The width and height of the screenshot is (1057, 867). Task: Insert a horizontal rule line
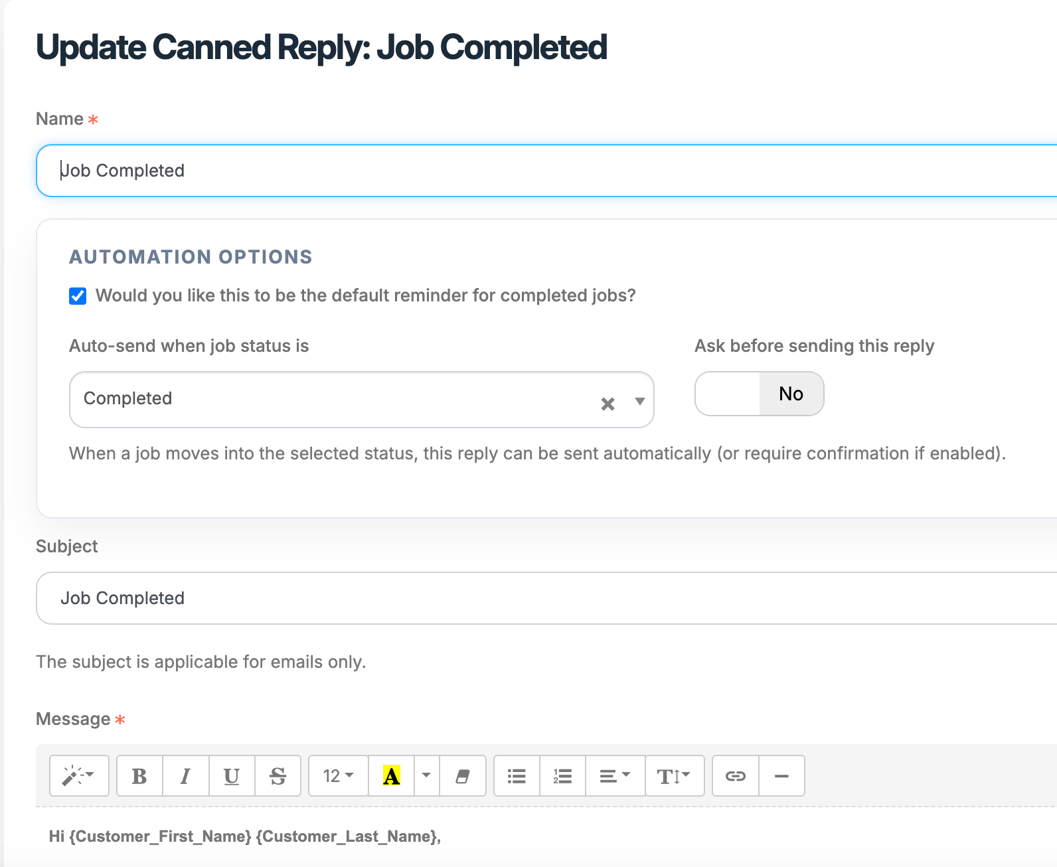781,775
